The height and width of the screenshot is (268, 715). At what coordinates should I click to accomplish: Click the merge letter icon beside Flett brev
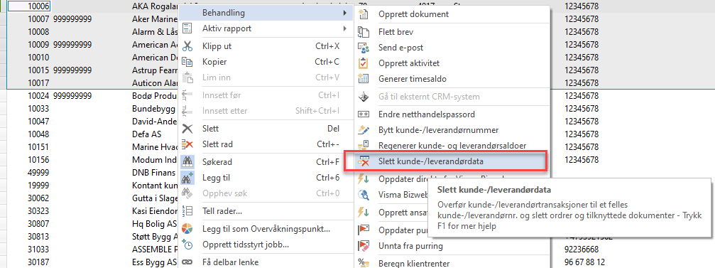(x=364, y=33)
